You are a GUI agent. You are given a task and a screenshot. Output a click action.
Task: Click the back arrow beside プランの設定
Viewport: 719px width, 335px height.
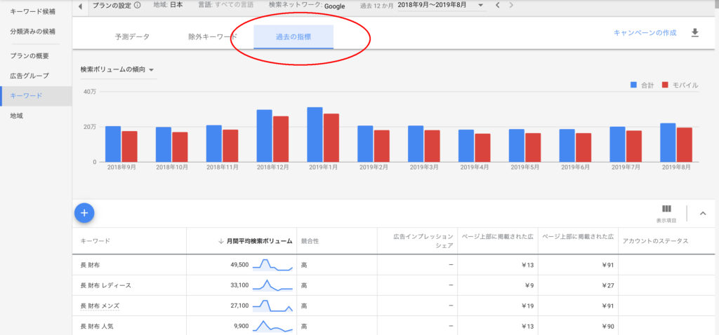pos(79,6)
